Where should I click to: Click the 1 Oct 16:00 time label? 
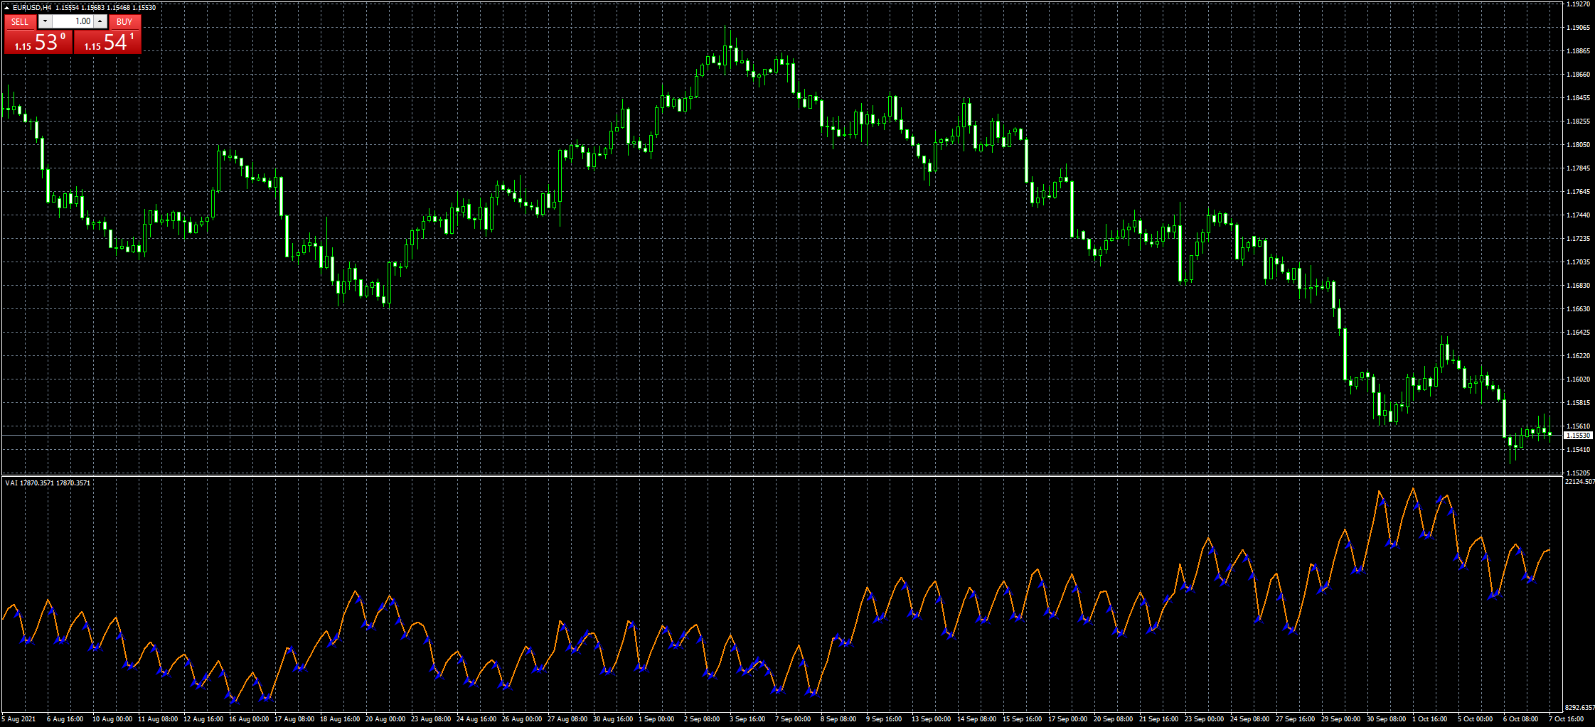point(1429,718)
